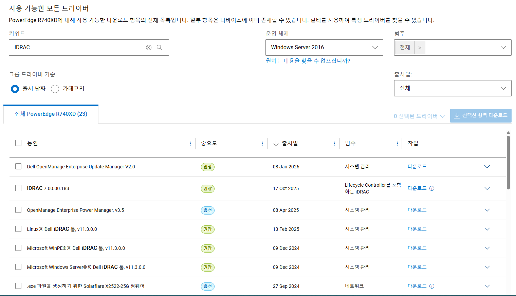Click the 옵션 badge for OpenManage Enterprise Power Manager
The image size is (516, 296).
(207, 210)
